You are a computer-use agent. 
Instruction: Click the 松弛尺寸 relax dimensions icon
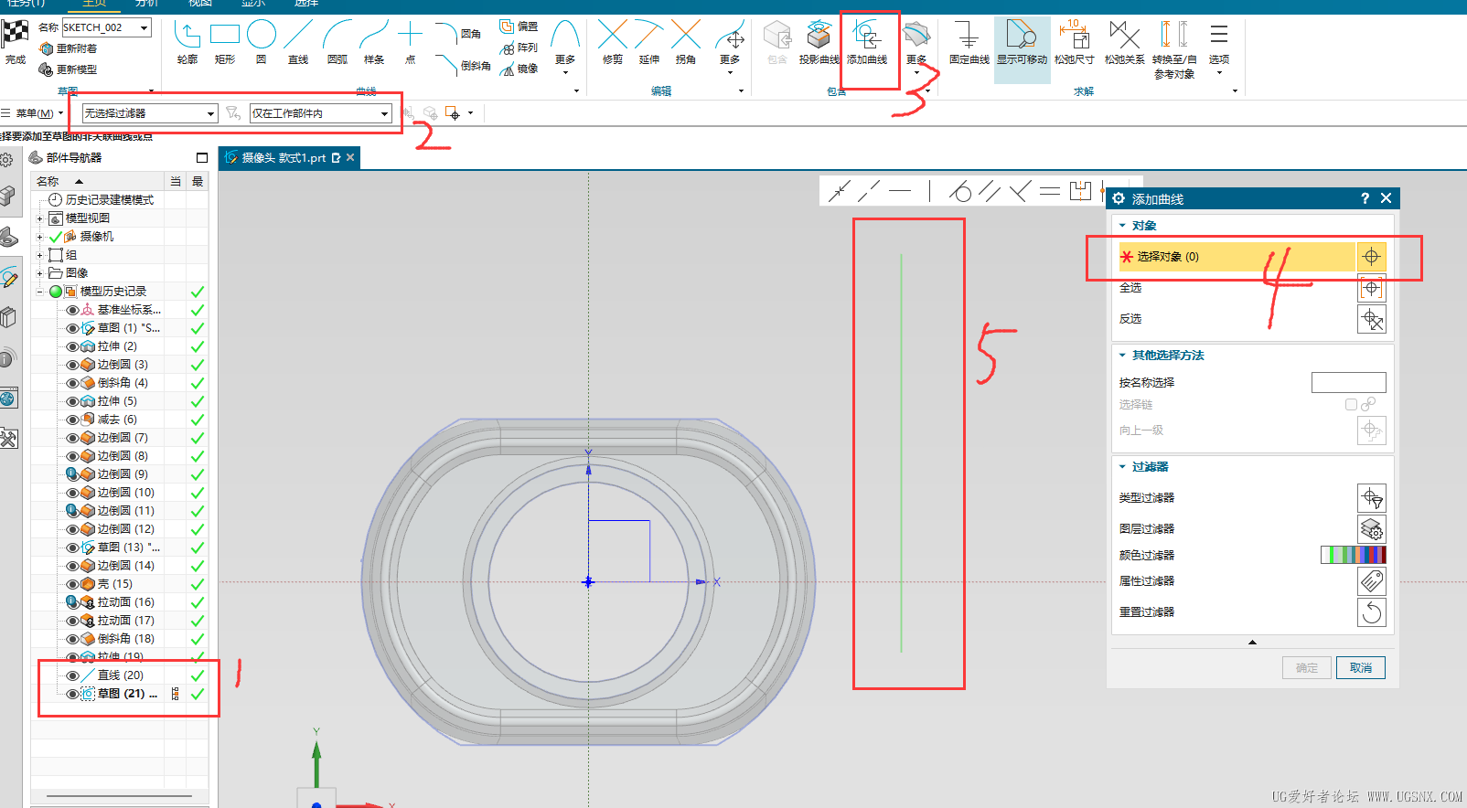[1075, 35]
